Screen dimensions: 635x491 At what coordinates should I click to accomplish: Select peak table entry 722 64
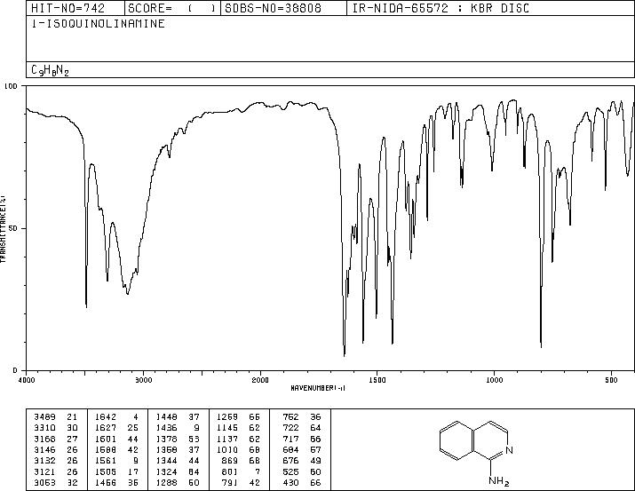tap(302, 427)
